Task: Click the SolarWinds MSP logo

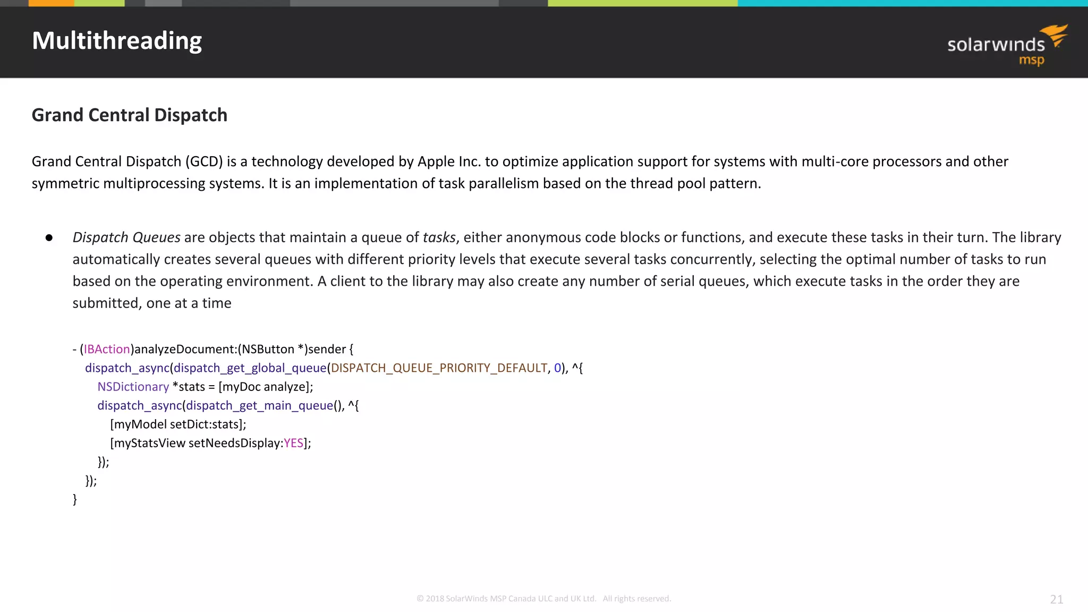Action: [x=1008, y=45]
